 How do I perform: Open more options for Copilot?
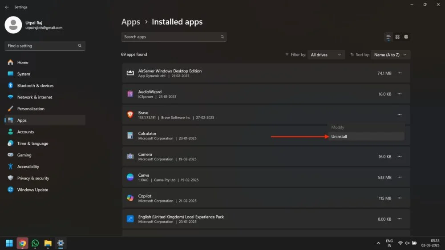point(399,198)
